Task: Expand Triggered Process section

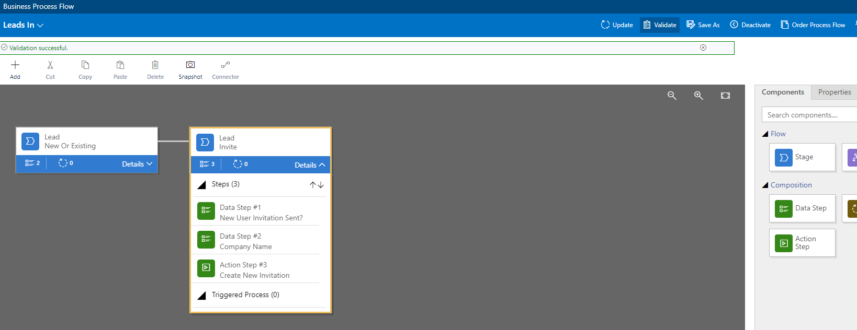Action: tap(202, 296)
